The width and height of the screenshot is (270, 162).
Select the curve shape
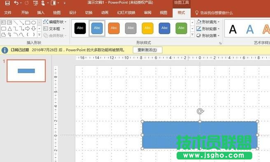pyautogui.click(x=21, y=35)
